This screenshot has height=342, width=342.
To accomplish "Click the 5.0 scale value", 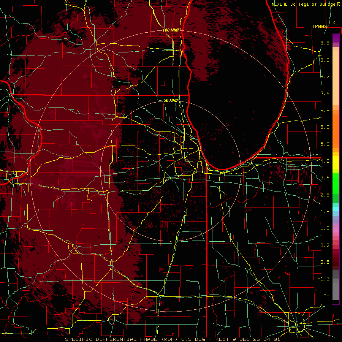I will pyautogui.click(x=325, y=144).
